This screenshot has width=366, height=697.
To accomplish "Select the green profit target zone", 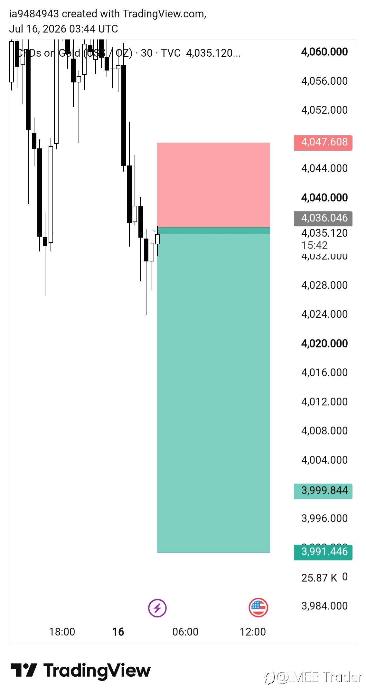I will (x=213, y=390).
